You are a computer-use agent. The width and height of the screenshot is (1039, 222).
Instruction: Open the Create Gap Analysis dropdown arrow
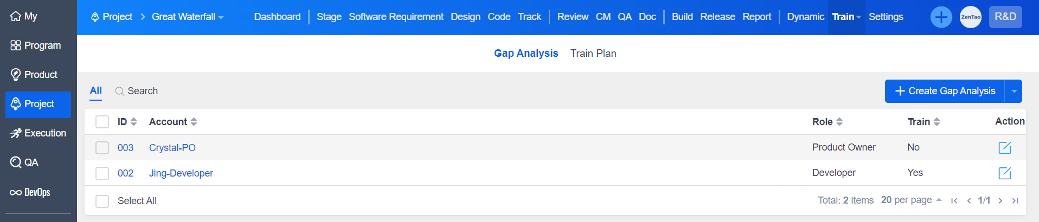(x=1014, y=92)
